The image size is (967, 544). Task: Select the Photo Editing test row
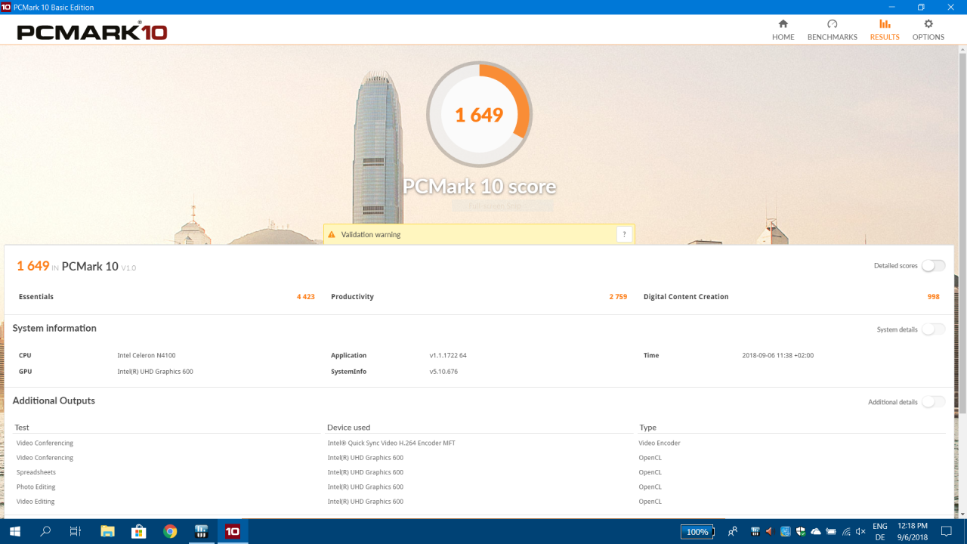(x=479, y=487)
